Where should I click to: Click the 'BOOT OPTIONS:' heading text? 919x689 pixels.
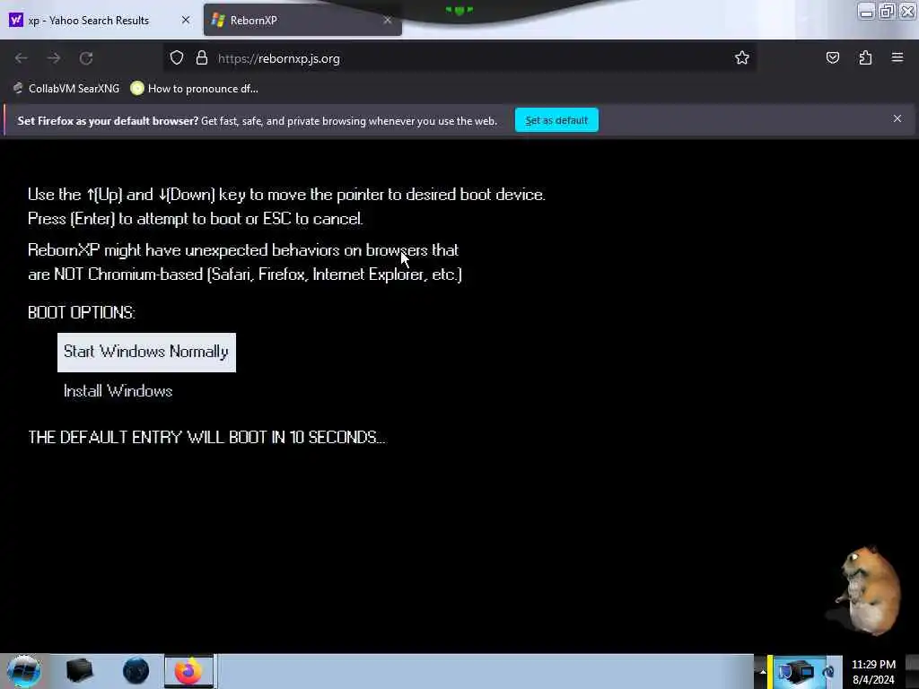[x=82, y=312]
